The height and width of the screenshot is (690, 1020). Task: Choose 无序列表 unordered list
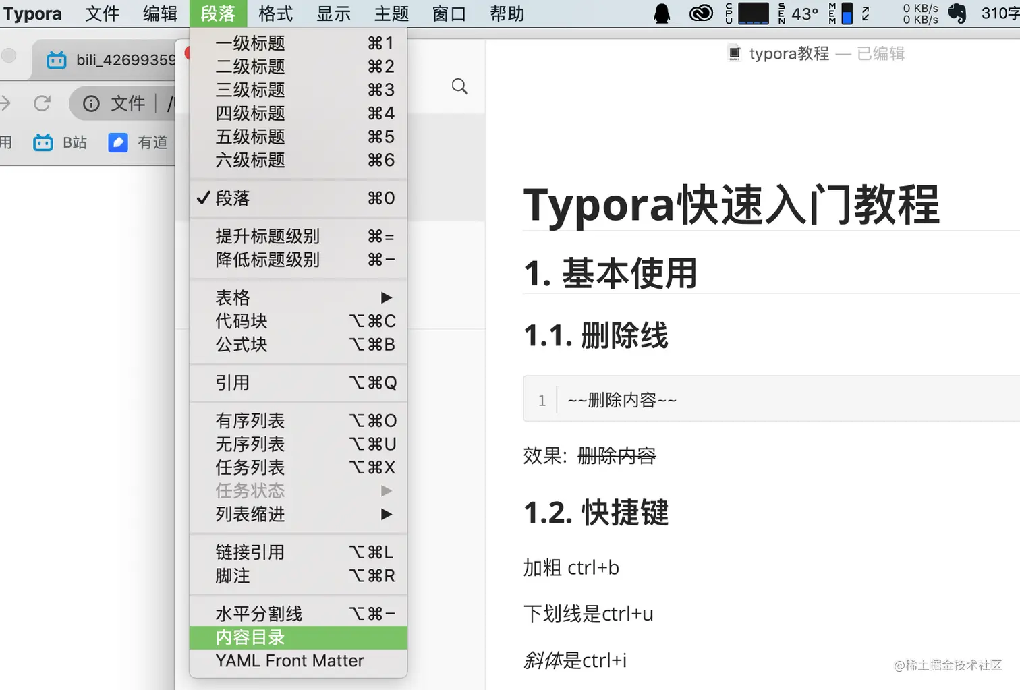298,444
